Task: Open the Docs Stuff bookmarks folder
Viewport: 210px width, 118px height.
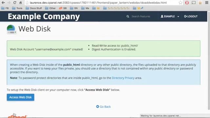Action: click(x=33, y=8)
